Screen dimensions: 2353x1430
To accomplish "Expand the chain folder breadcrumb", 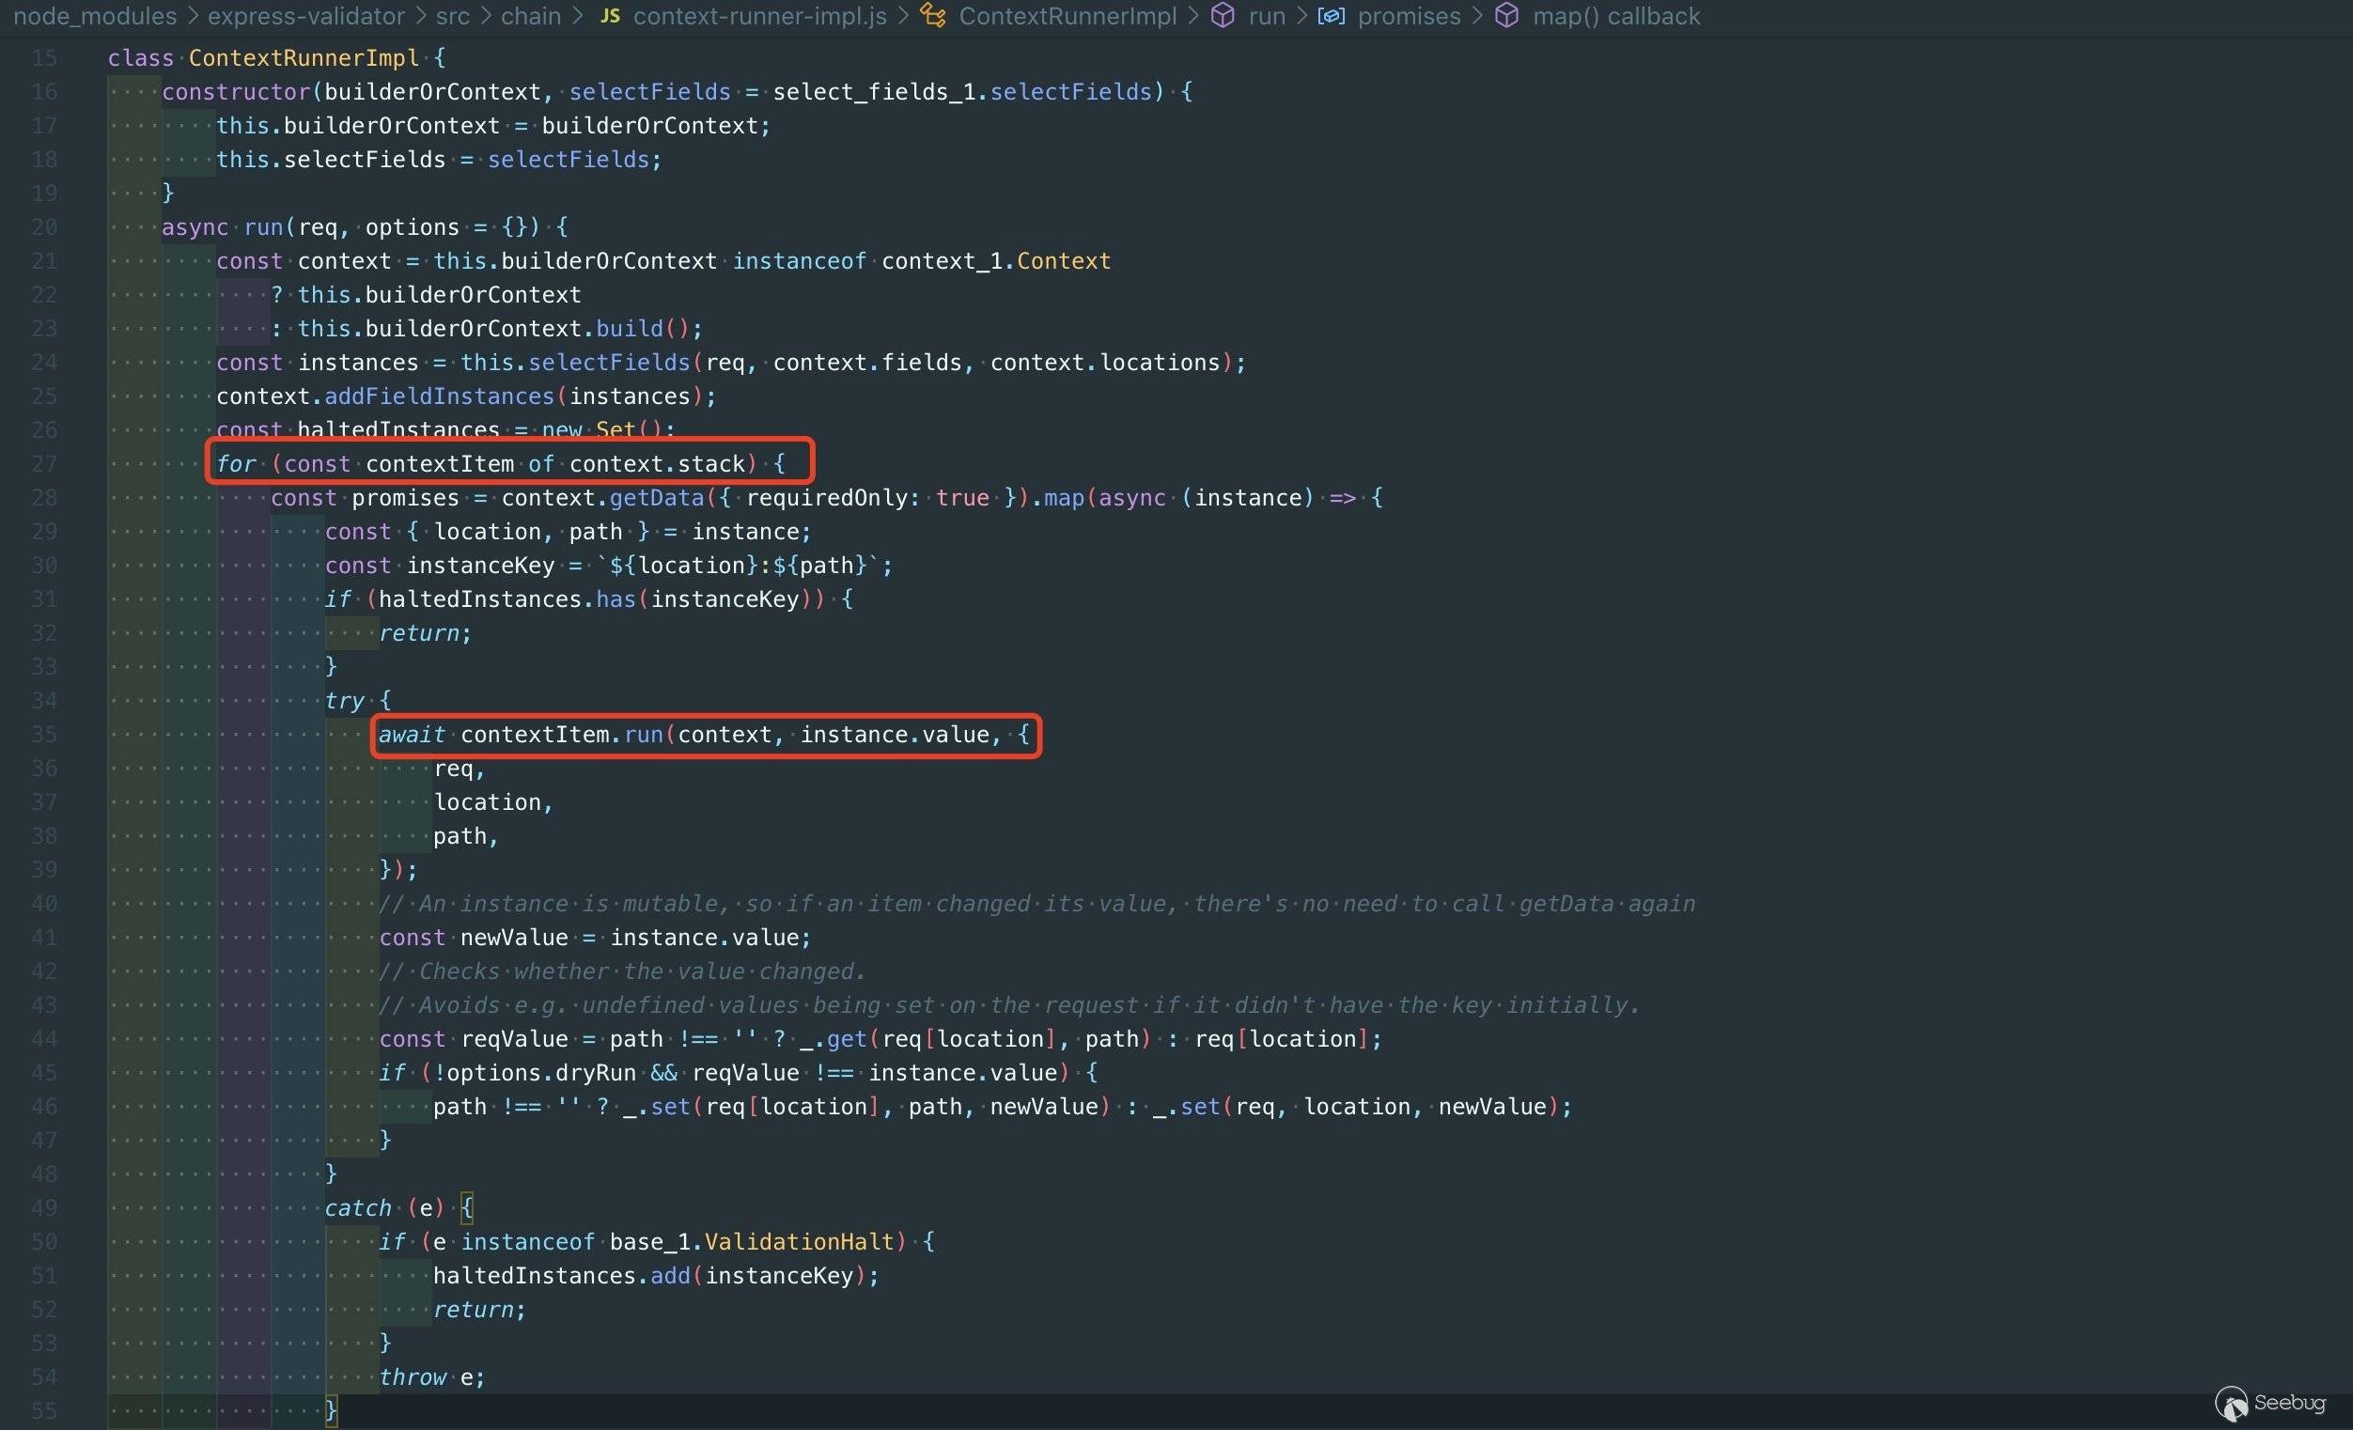I will pos(530,16).
